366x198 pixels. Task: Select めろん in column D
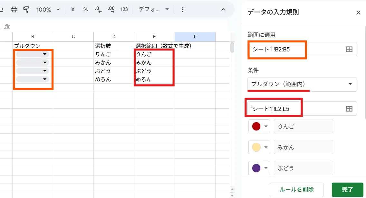(x=114, y=79)
